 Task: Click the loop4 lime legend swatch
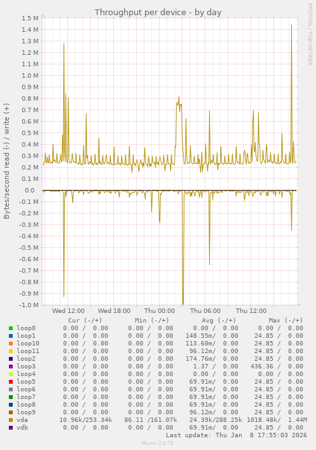pyautogui.click(x=11, y=374)
